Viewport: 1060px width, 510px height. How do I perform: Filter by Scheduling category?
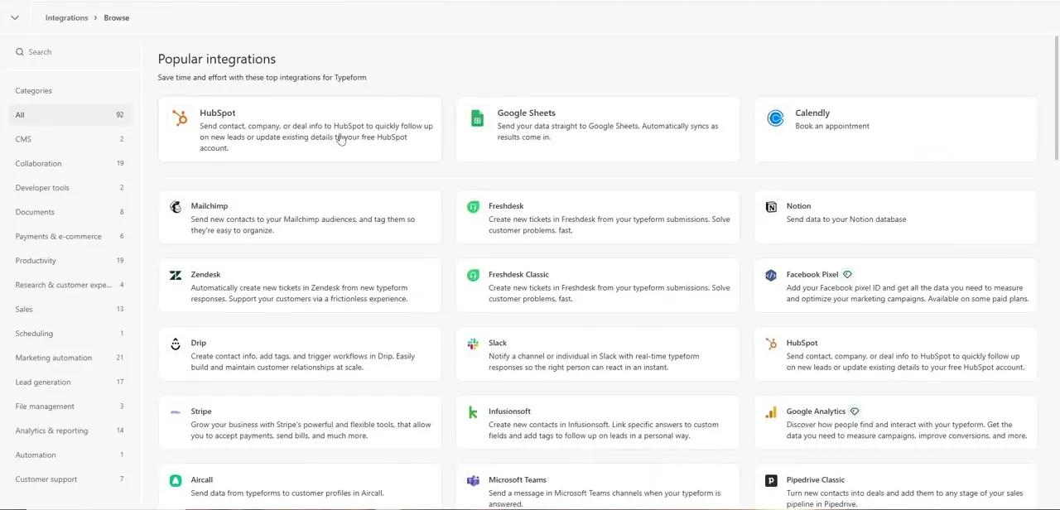tap(70, 333)
